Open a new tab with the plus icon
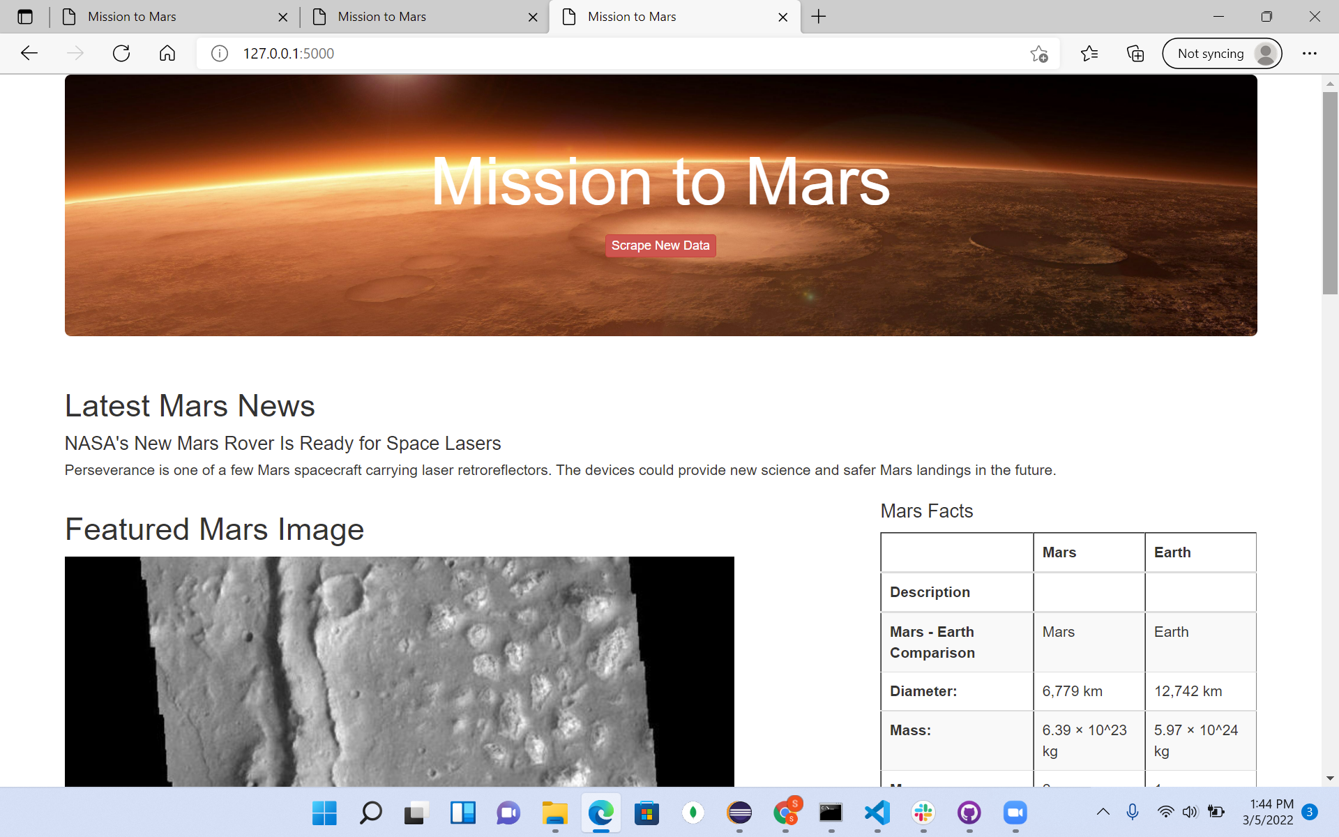The height and width of the screenshot is (837, 1339). [819, 17]
